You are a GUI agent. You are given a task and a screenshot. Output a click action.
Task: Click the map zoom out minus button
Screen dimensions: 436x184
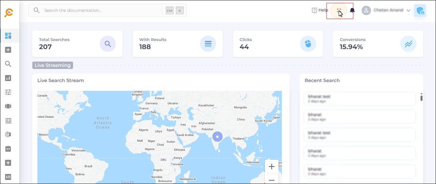click(271, 180)
